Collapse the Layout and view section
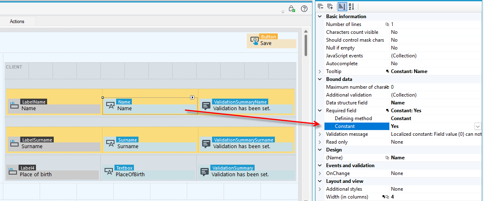The width and height of the screenshot is (484, 201). pos(320,181)
